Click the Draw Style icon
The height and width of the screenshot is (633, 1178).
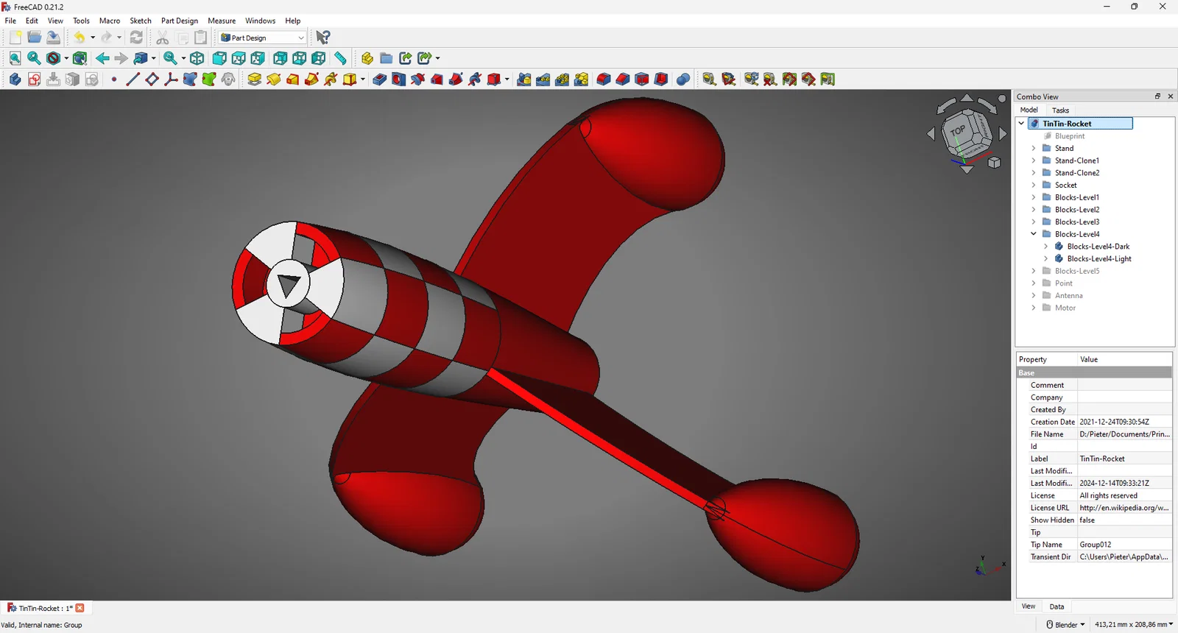(53, 58)
